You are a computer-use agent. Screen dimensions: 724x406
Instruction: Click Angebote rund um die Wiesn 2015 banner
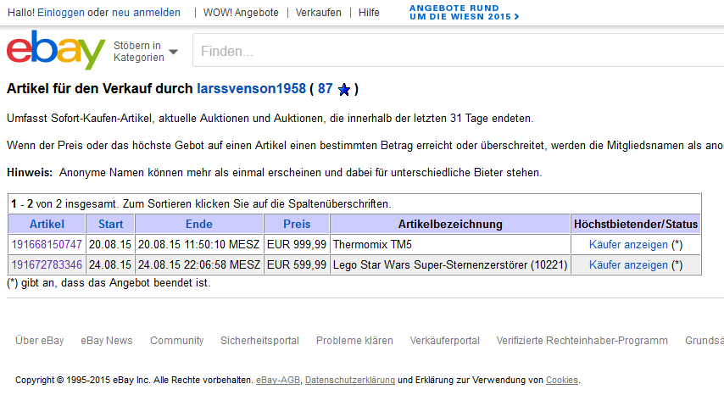click(464, 13)
